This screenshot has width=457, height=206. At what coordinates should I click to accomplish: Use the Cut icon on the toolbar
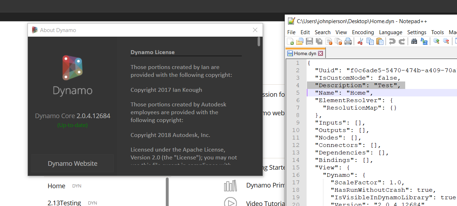tap(360, 41)
